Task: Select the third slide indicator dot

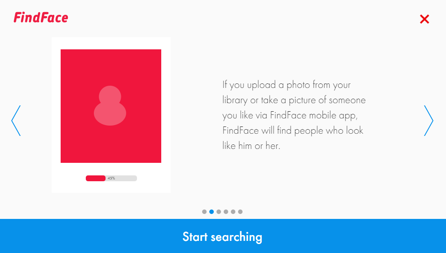Action: point(219,212)
